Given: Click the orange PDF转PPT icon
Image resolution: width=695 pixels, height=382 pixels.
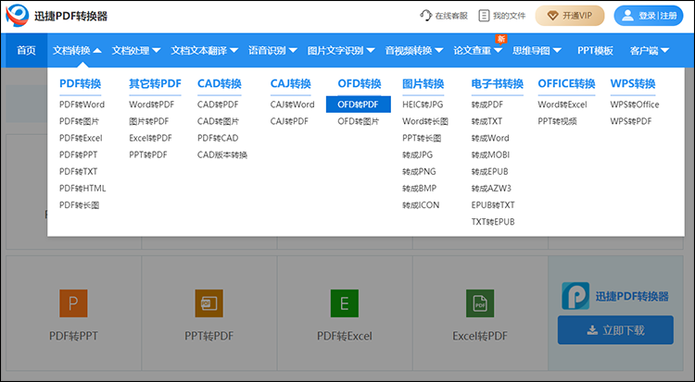Looking at the screenshot, I should [x=73, y=303].
